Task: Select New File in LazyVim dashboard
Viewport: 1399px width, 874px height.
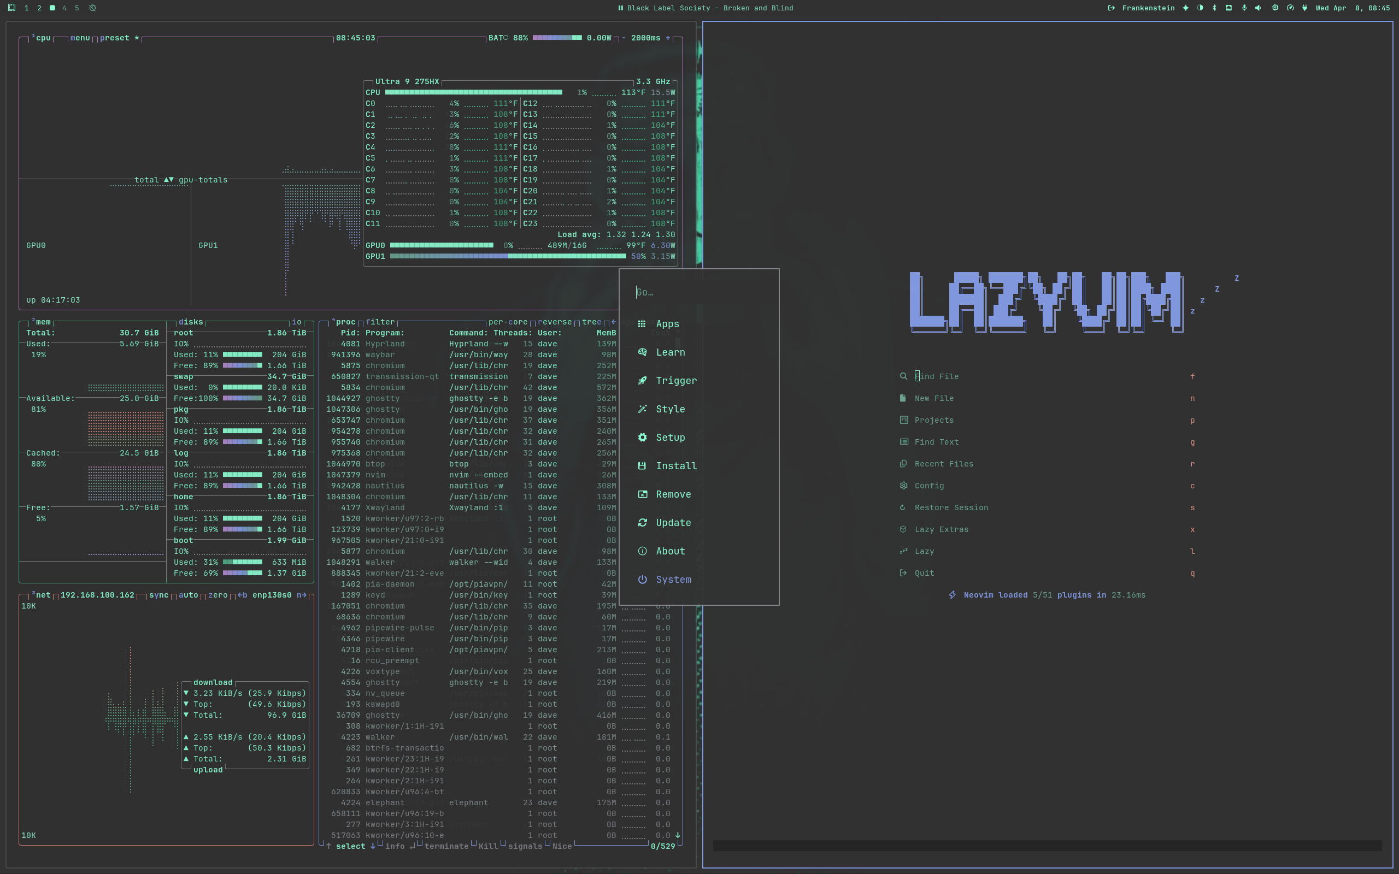Action: tap(1048, 398)
